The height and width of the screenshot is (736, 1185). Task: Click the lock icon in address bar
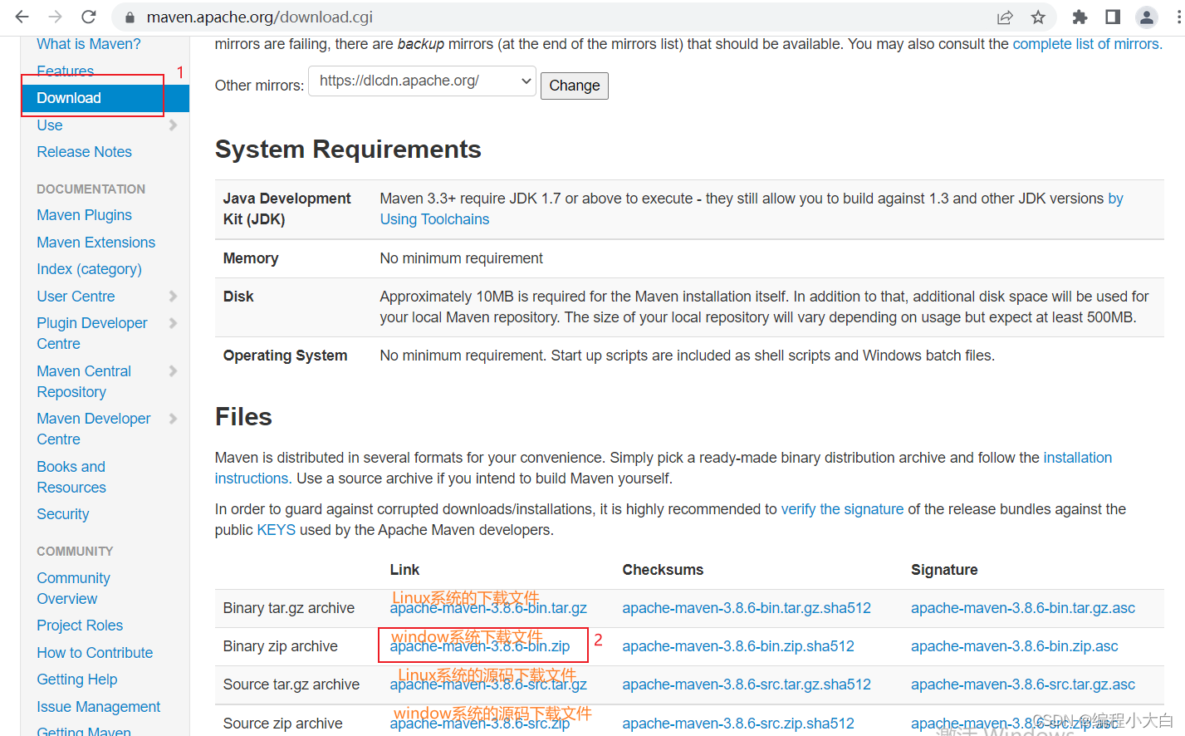[130, 17]
